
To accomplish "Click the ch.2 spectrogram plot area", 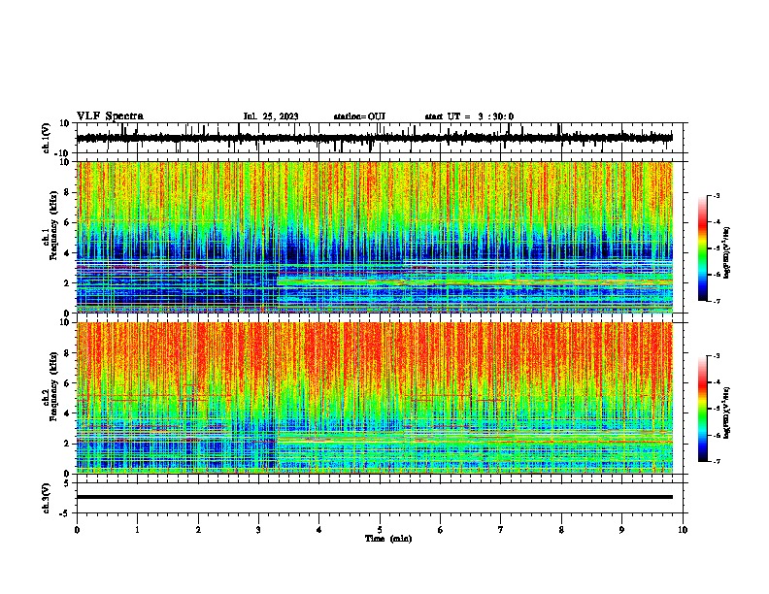I will (375, 398).
